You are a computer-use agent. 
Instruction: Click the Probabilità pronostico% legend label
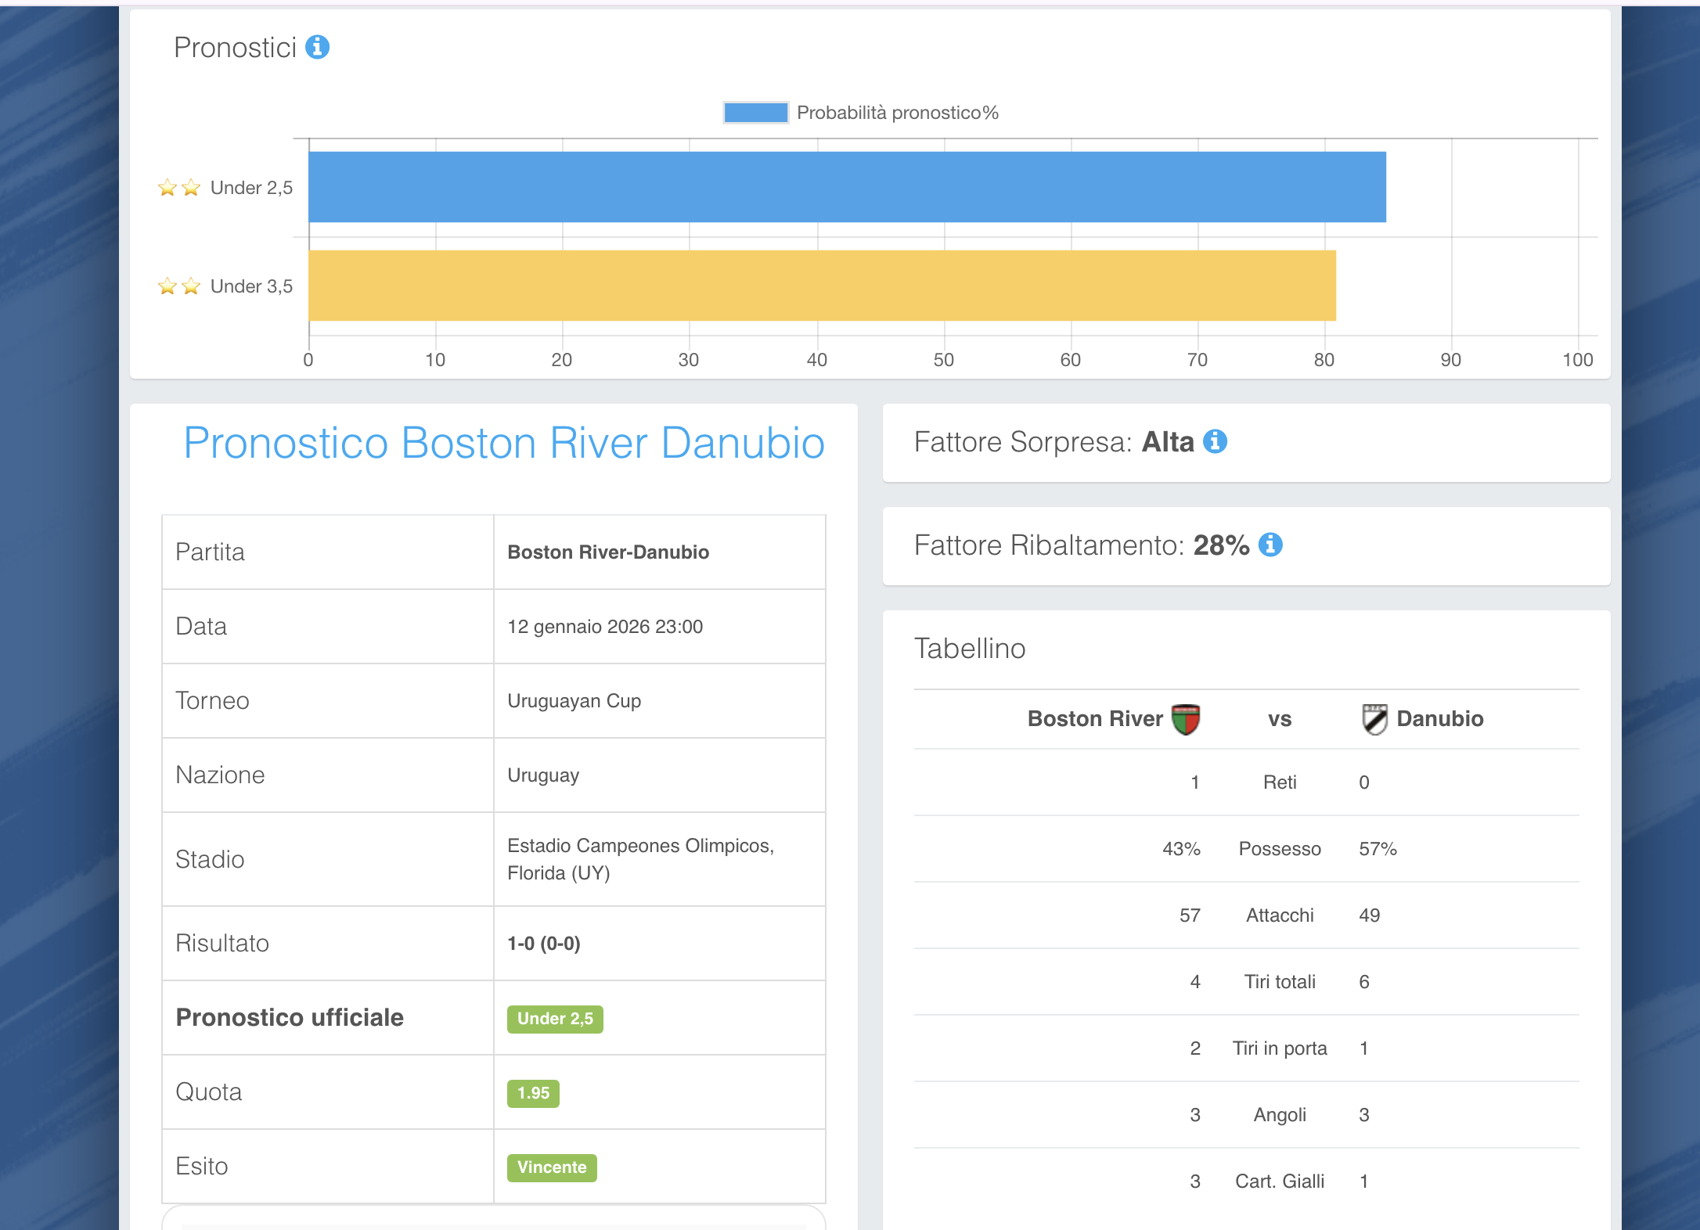[x=897, y=113]
